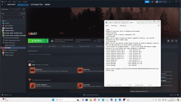The image size is (181, 102).
Task: Open the dropdown arrow beside ИГРАТЬ
Action: 47,41
